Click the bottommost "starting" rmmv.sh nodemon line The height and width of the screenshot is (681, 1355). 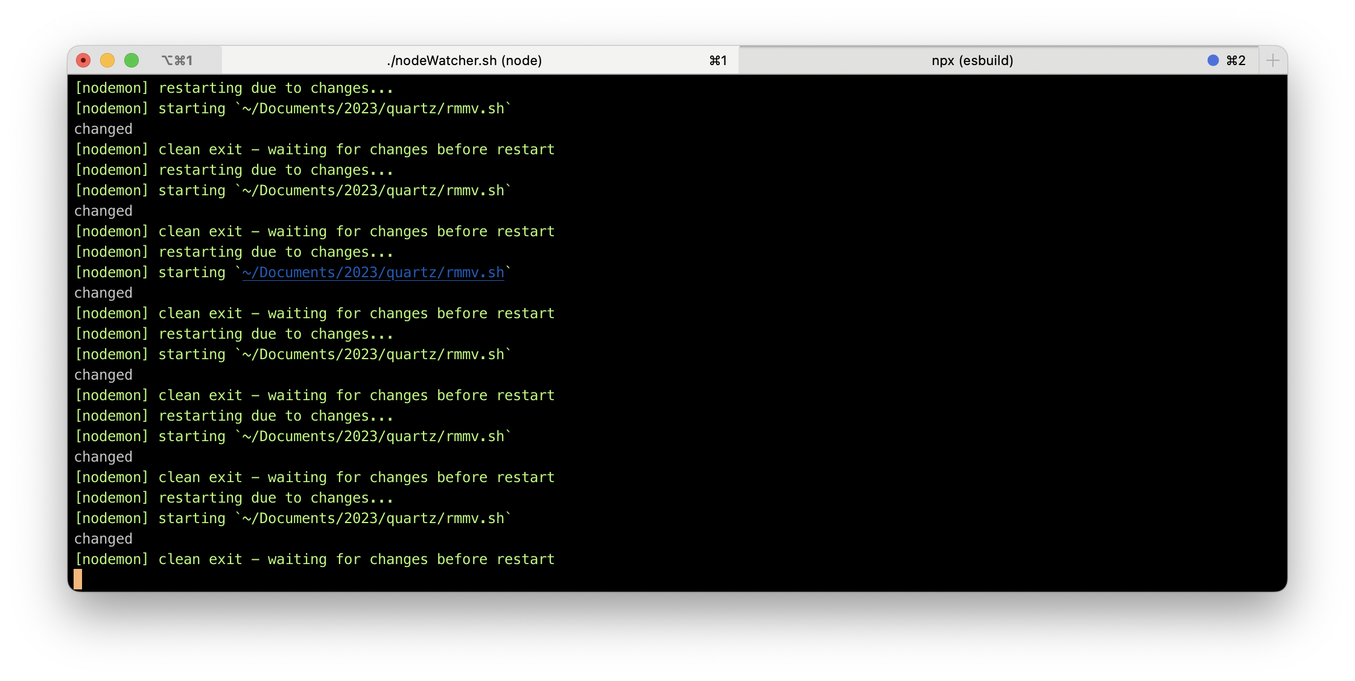click(293, 518)
